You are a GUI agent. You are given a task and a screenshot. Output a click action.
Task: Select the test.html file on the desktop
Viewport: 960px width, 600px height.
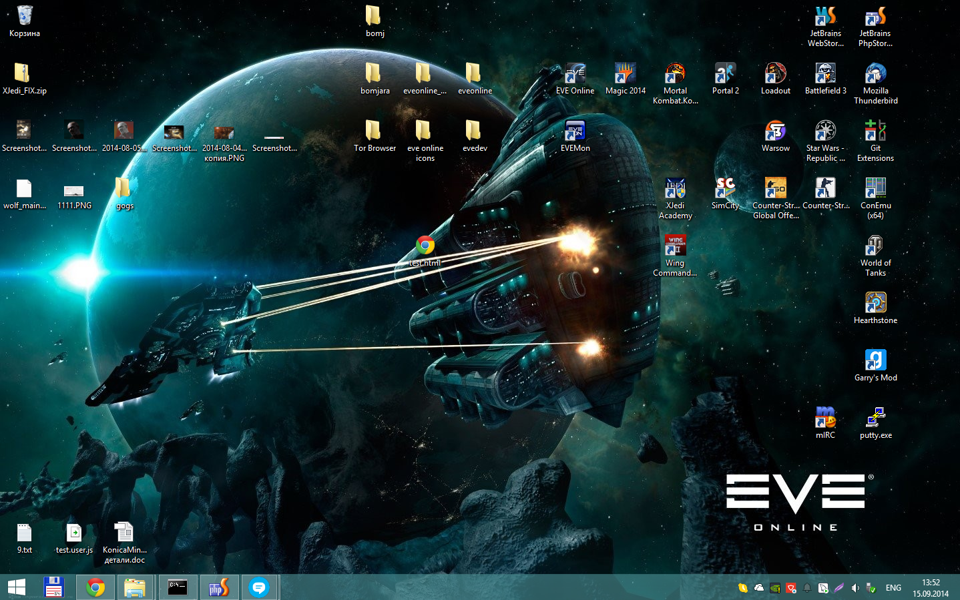click(x=425, y=251)
